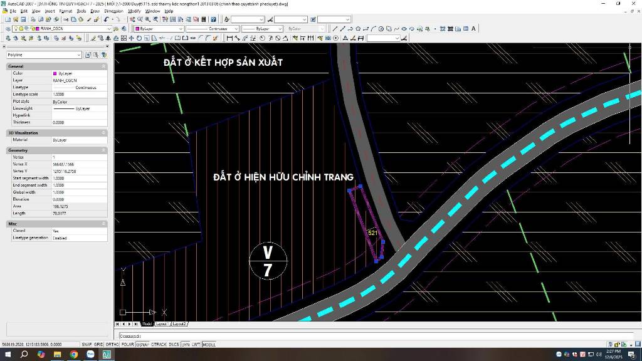Image resolution: width=642 pixels, height=361 pixels.
Task: Toggle ORTHO mode in status bar
Action: [112, 344]
